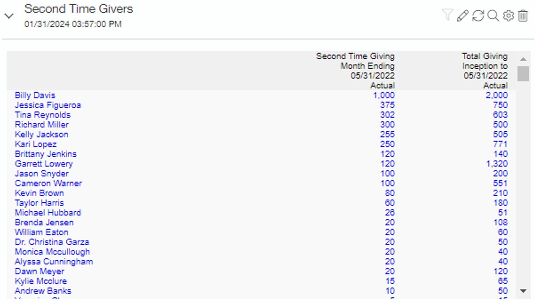
Task: Click Richard Miller's name
Action: point(42,125)
